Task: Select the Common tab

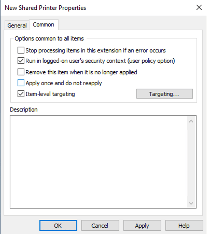Action: point(44,25)
